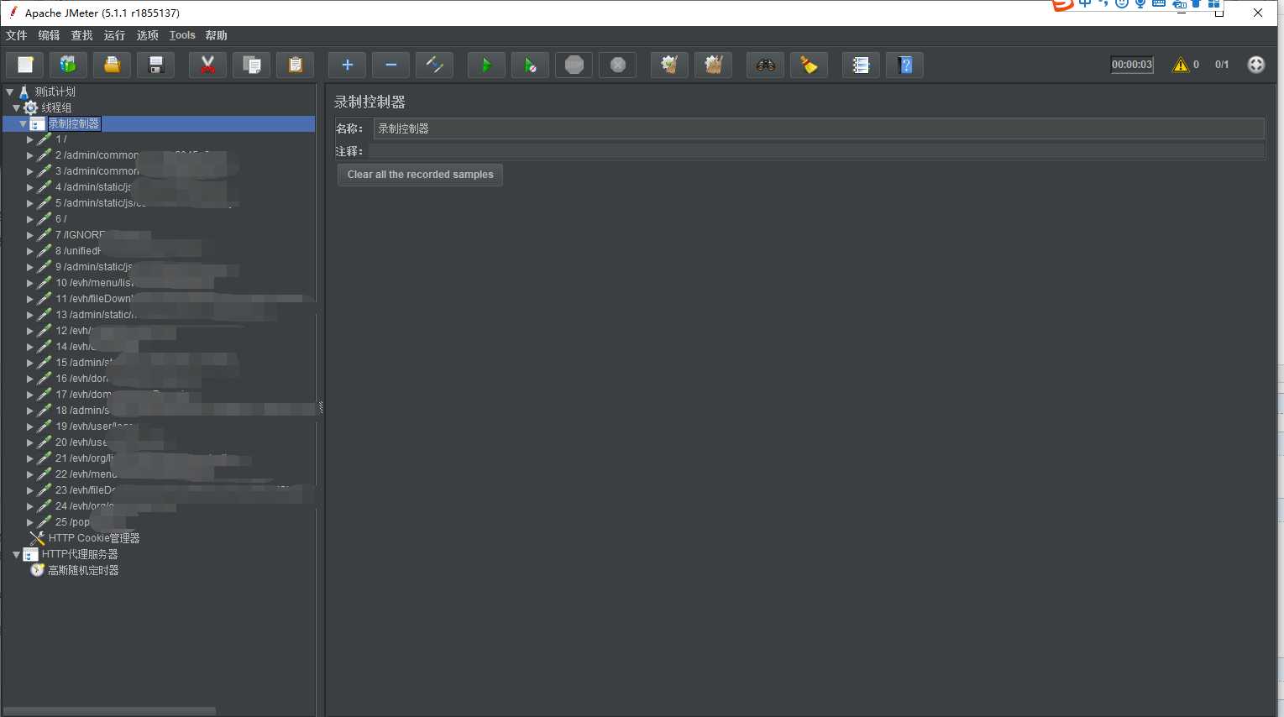
Task: Open the 运行 menu
Action: 114,35
